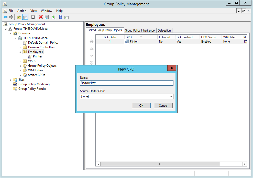Expand the WSUS tree node

[20, 61]
